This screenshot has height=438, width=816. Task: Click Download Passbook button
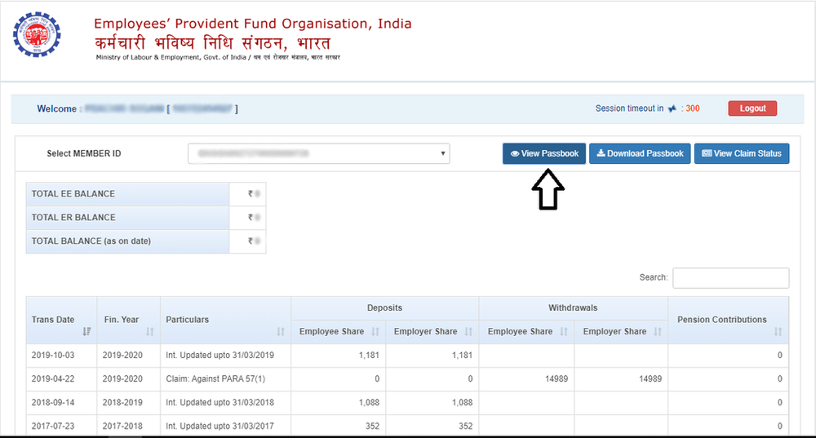(x=640, y=153)
